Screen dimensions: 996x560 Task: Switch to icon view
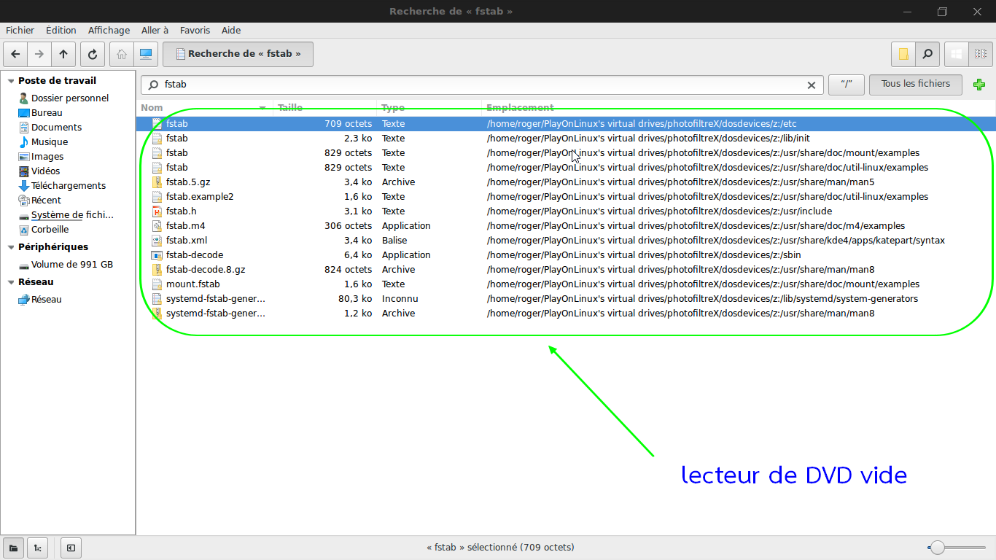click(957, 54)
